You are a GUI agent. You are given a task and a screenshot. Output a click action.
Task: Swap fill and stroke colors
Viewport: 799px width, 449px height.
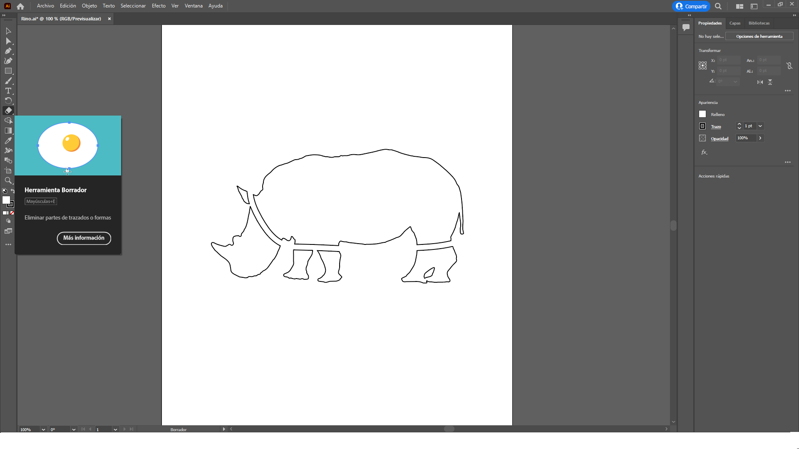click(x=12, y=191)
